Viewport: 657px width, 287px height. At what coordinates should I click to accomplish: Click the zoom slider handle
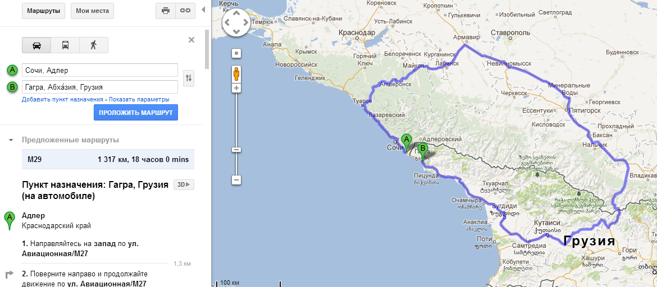pos(236,150)
